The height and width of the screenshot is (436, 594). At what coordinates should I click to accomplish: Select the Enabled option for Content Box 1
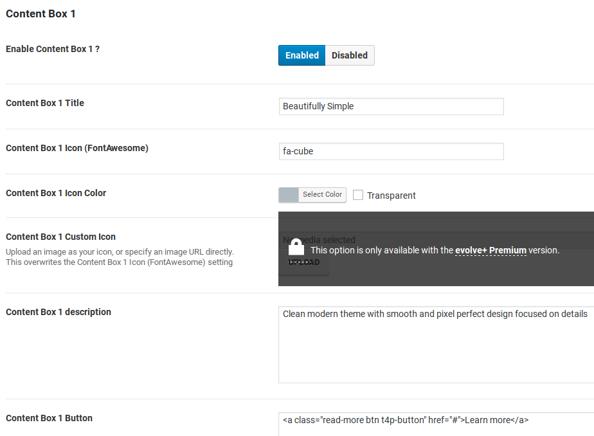click(302, 55)
